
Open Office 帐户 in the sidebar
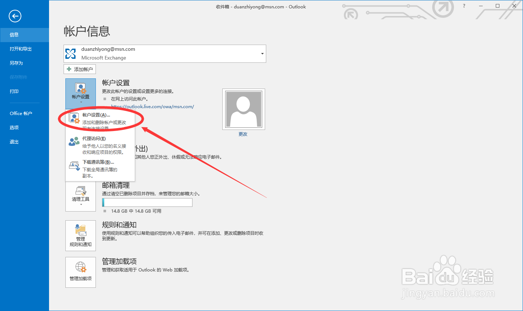(24, 114)
